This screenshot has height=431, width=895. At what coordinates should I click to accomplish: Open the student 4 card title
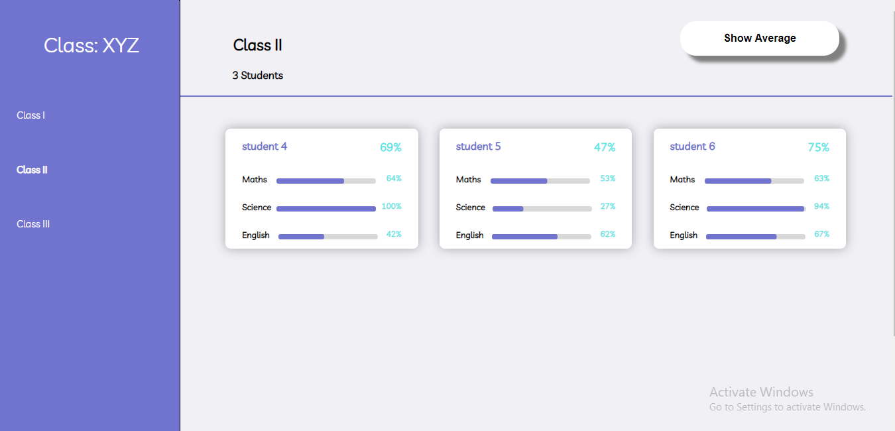[x=265, y=146]
